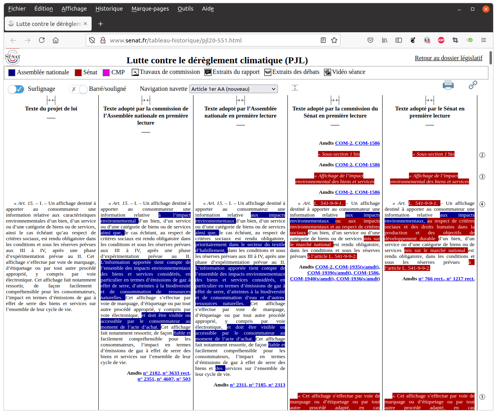Copy the permalink chain icon
The height and width of the screenshot is (414, 497).
[473, 85]
